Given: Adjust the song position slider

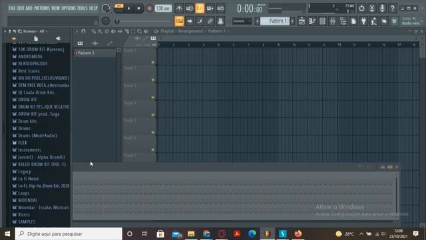Looking at the screenshot, I should click(x=144, y=21).
